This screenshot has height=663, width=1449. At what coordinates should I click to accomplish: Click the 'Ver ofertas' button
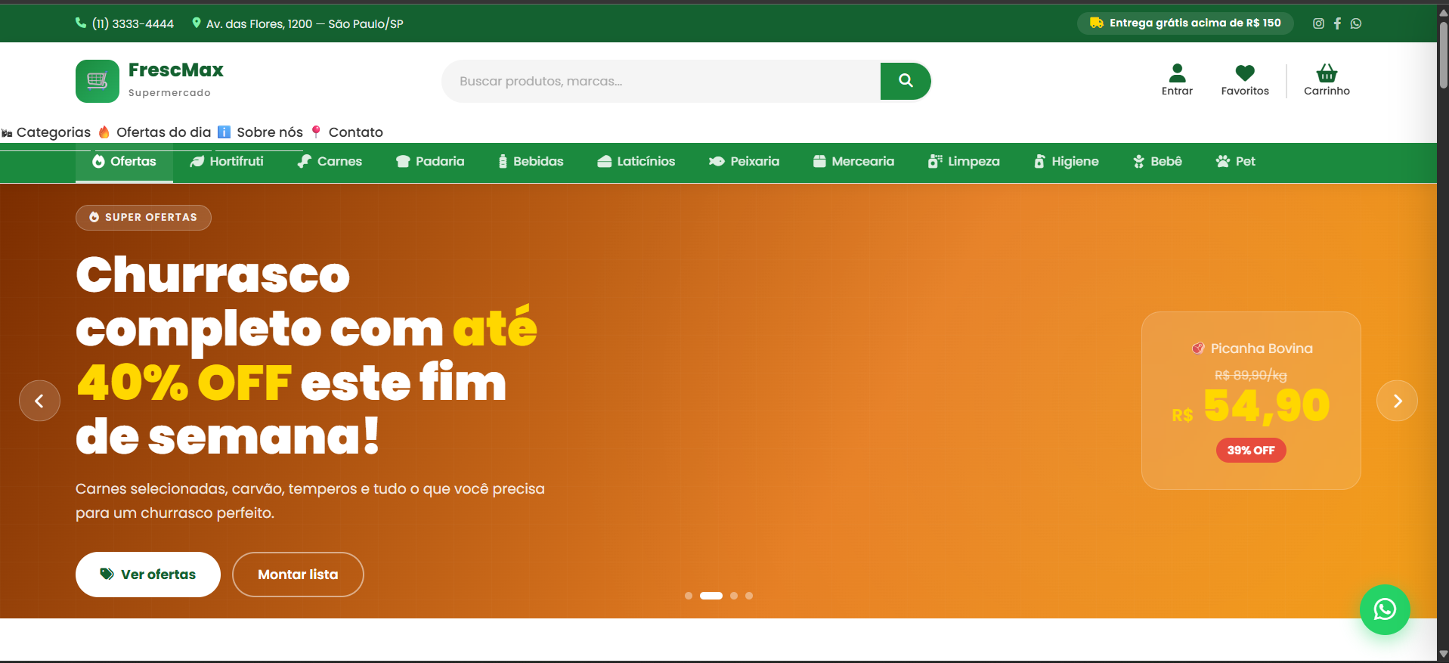click(x=148, y=575)
